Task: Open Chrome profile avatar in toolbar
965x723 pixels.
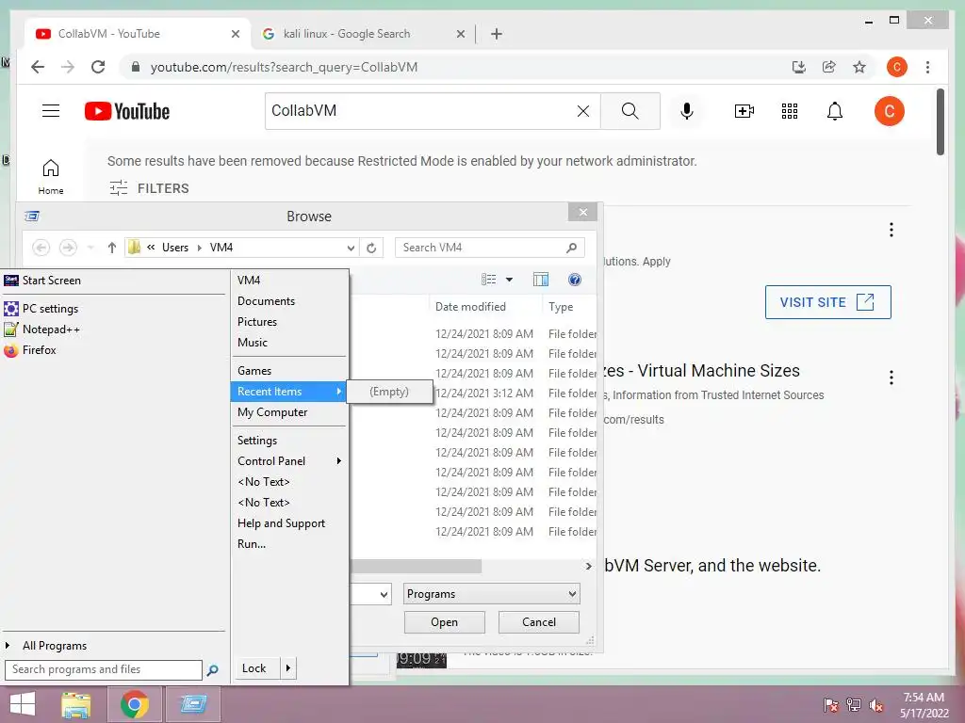Action: pos(897,67)
